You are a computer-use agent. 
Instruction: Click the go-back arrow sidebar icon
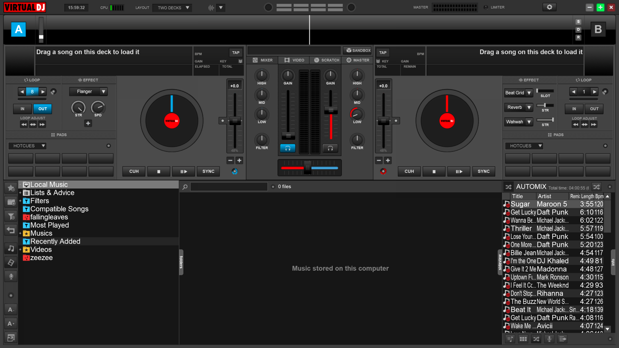click(11, 230)
